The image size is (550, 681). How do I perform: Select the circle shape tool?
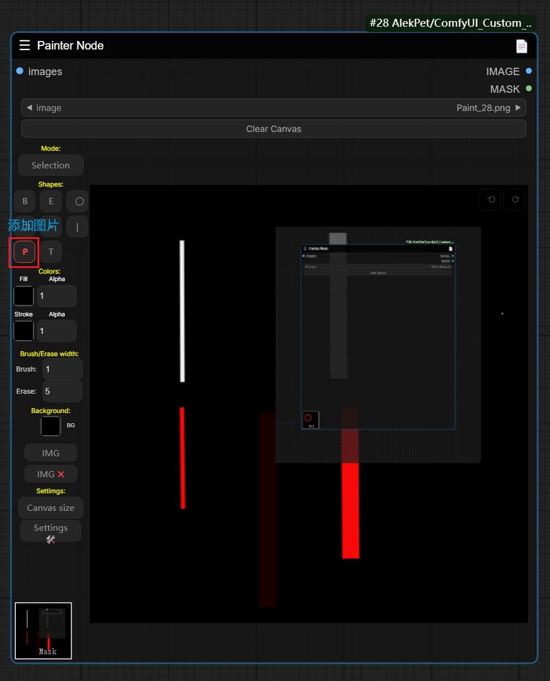(78, 201)
